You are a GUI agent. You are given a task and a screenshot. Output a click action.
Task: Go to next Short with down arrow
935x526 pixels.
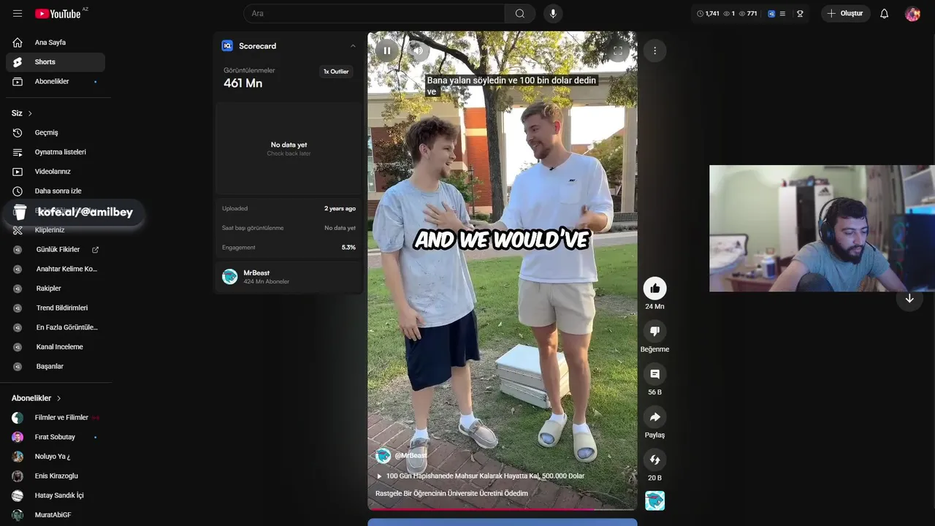(x=909, y=299)
